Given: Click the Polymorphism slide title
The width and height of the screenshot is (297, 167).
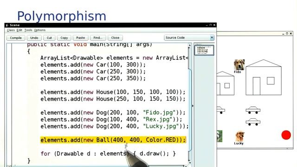Looking at the screenshot, I should click(x=62, y=16).
